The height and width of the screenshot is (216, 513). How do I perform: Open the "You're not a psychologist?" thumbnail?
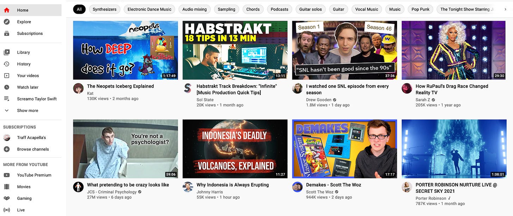coord(125,149)
